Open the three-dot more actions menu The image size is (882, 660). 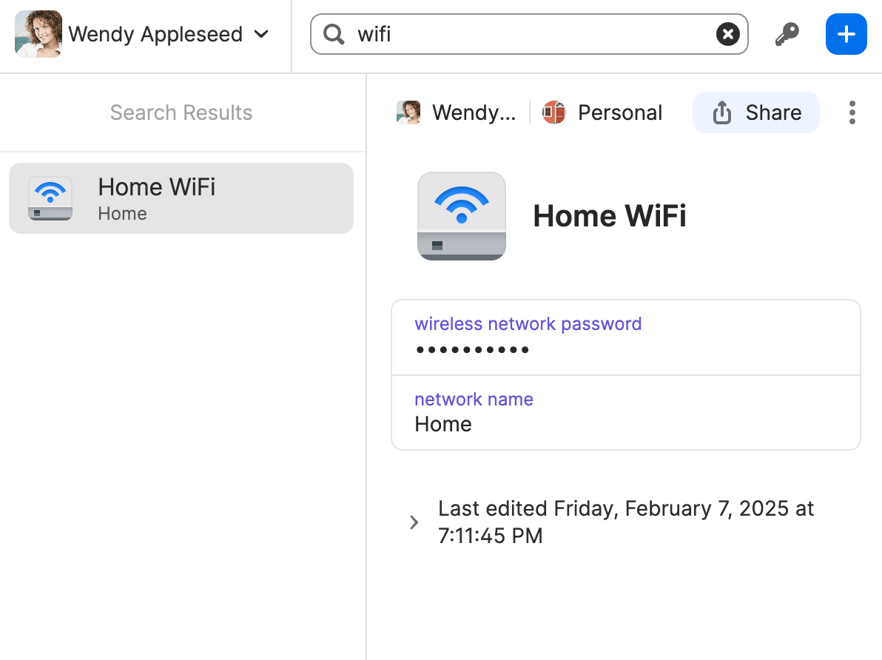[x=852, y=112]
